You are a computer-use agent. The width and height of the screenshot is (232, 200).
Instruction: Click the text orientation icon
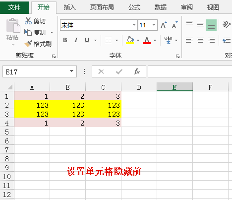click(x=226, y=25)
